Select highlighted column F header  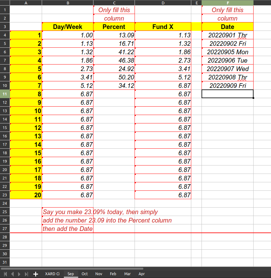[x=228, y=3]
